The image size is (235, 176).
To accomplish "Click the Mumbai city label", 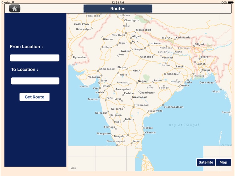I will pyautogui.click(x=93, y=99).
